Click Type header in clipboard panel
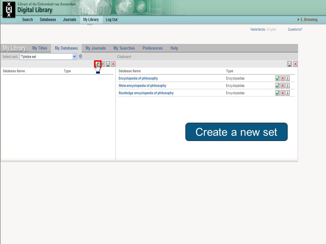326x244 pixels. (x=230, y=71)
